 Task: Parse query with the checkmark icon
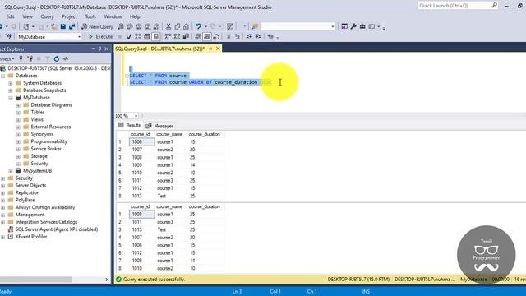click(129, 36)
